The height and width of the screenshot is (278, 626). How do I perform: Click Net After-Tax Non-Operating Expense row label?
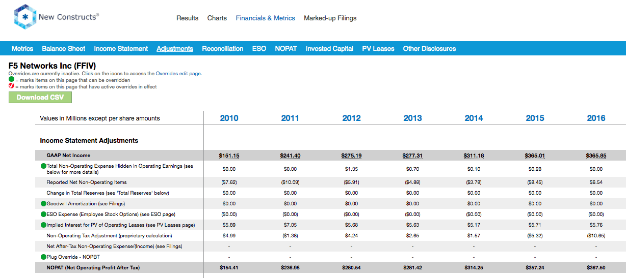point(114,246)
